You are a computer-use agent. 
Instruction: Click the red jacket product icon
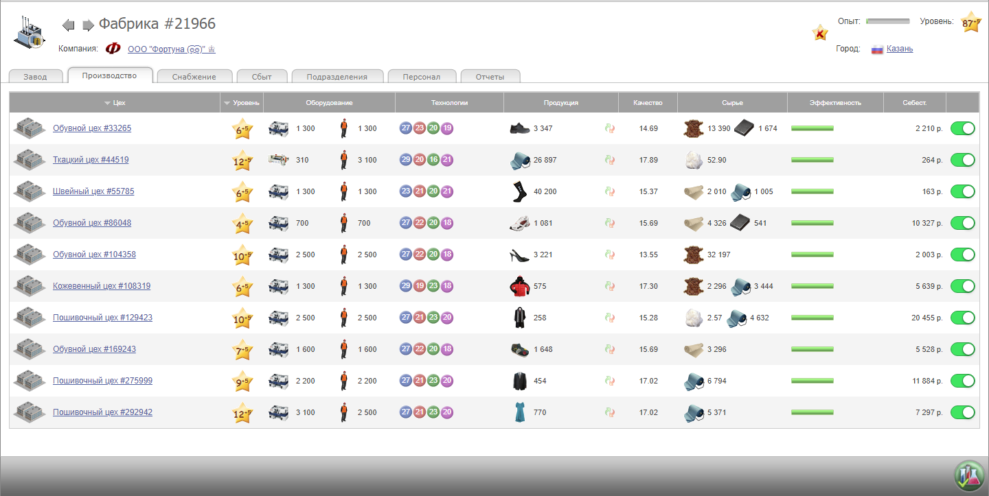pos(520,286)
